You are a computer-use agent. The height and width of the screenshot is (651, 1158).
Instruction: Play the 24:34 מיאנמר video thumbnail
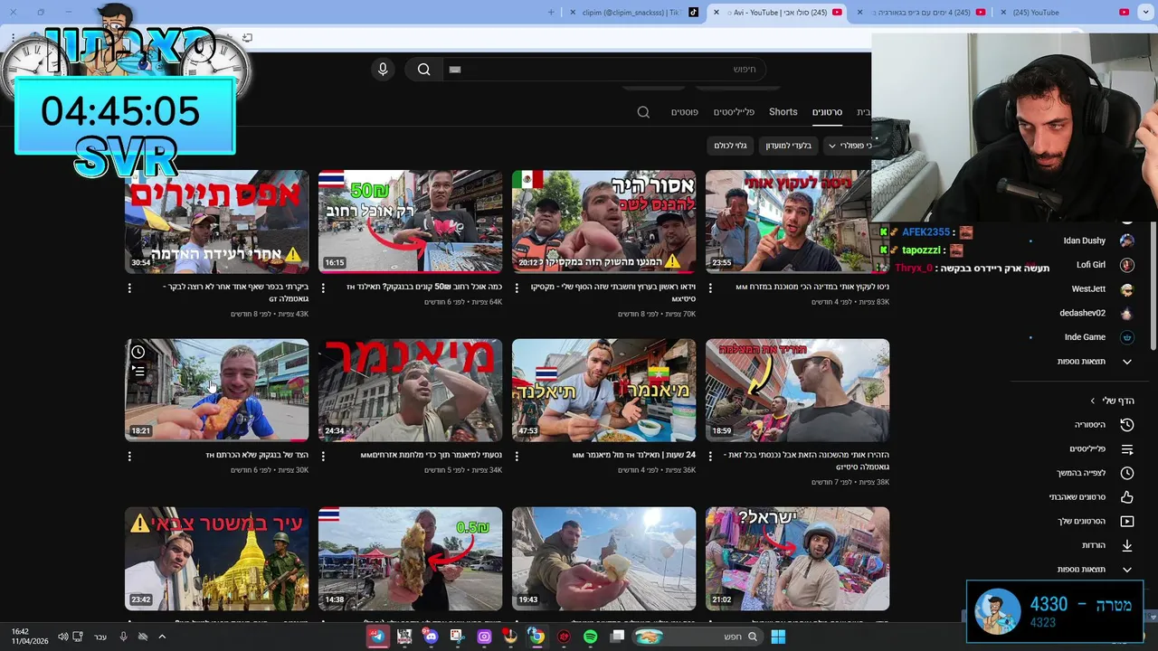coord(411,390)
